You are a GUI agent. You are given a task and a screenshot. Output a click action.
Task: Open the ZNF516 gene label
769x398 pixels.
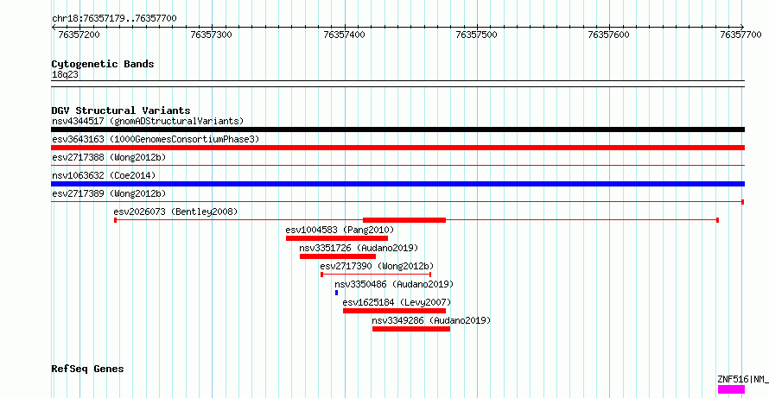point(742,379)
